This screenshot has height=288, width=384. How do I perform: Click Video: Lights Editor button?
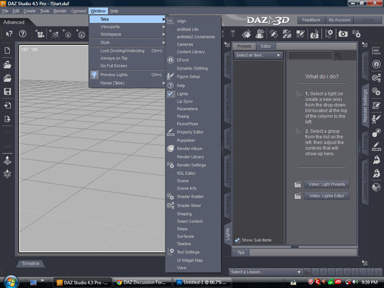click(326, 196)
